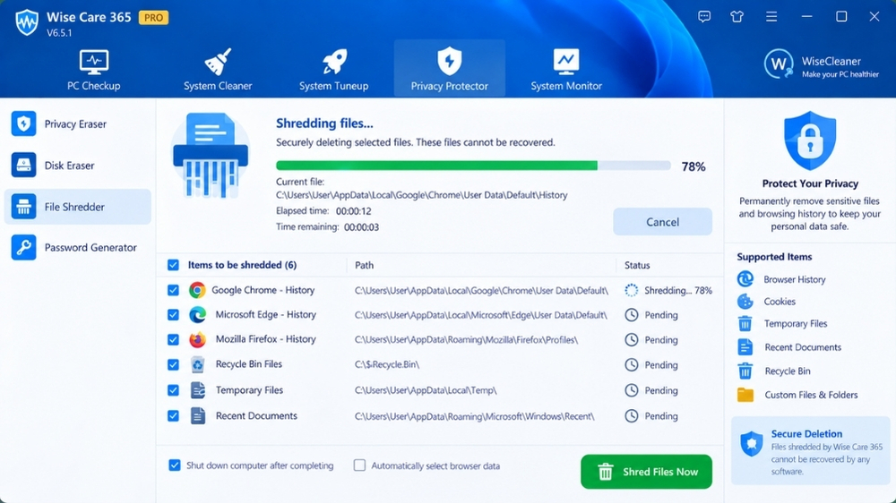Click the WiseCleaner account avatar icon
896x503 pixels.
(779, 64)
